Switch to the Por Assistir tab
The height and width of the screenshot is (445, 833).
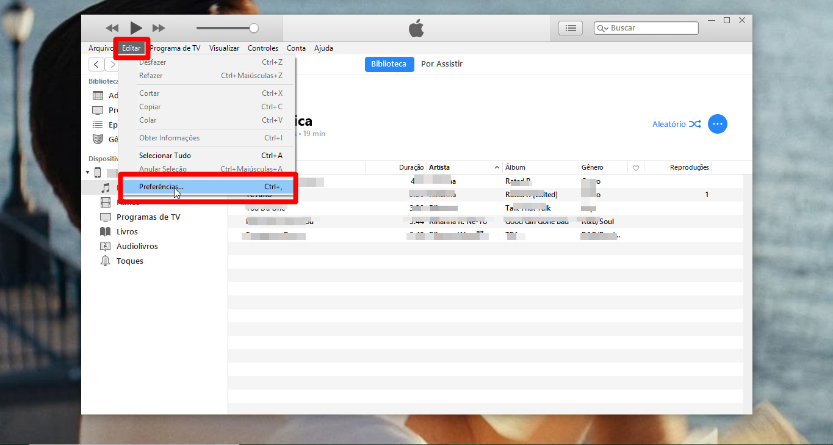[x=441, y=64]
